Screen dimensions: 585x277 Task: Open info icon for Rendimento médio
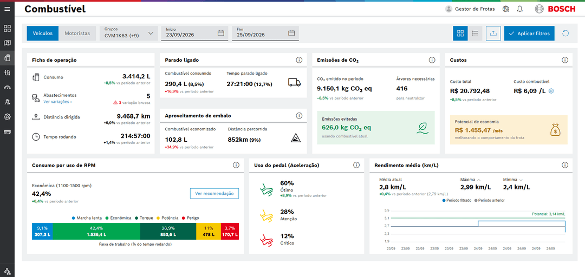pos(565,165)
